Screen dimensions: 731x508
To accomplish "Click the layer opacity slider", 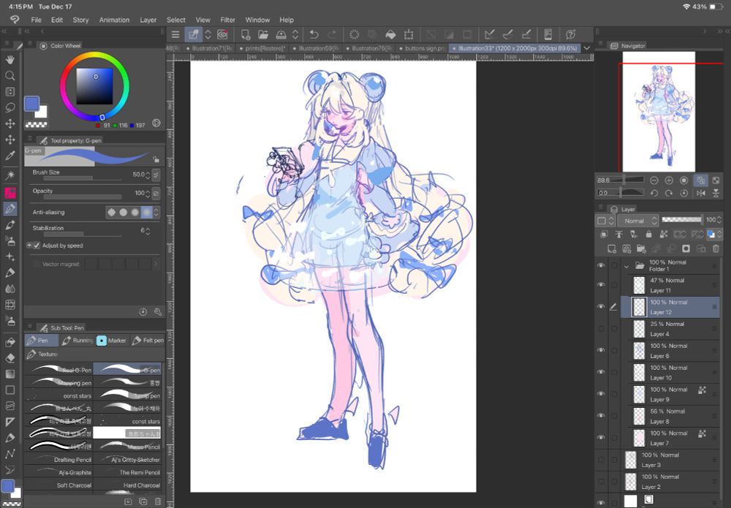I will pyautogui.click(x=681, y=219).
